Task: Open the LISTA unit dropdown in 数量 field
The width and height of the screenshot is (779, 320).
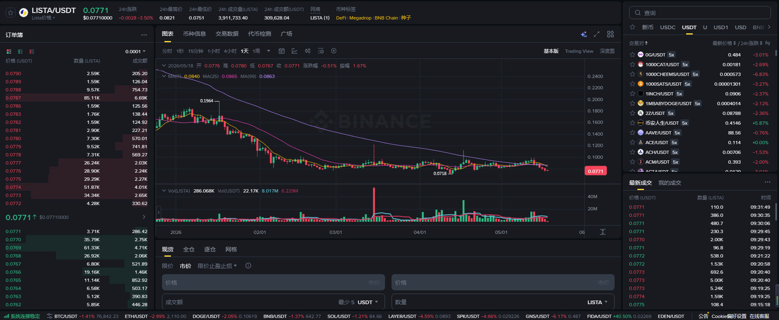Action: [597, 302]
